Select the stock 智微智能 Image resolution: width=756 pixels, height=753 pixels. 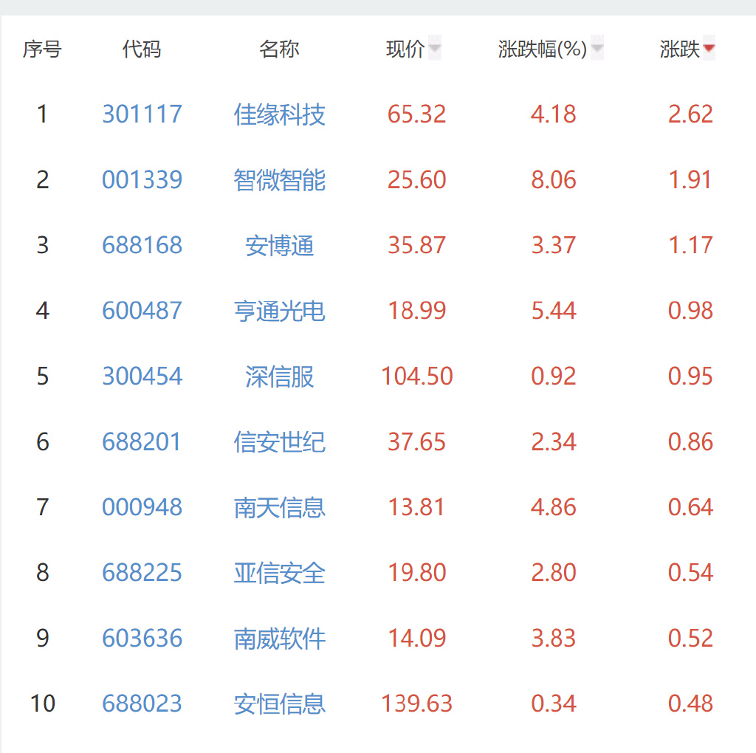[x=280, y=179]
